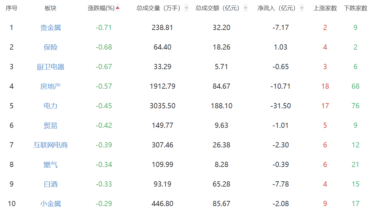Open the 保险 sector link

point(51,47)
